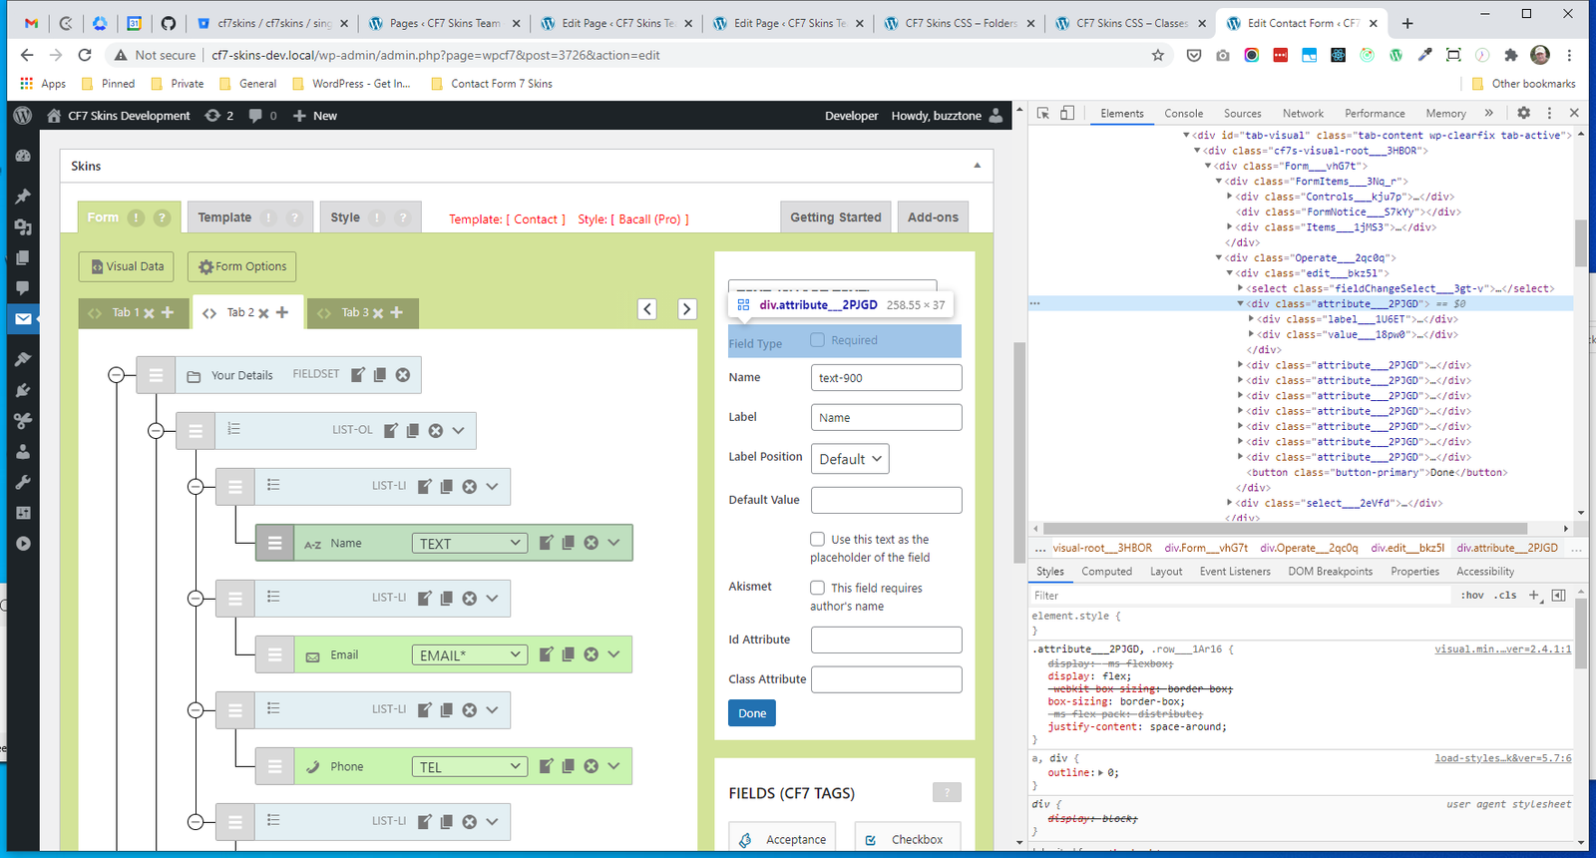
Task: Switch to the Template tab
Action: click(x=224, y=217)
